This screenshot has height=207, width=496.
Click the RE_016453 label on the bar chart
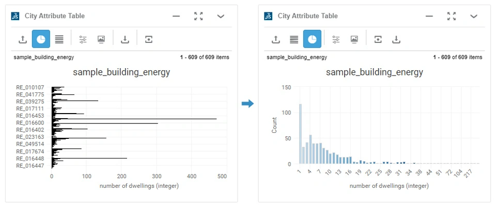click(30, 116)
